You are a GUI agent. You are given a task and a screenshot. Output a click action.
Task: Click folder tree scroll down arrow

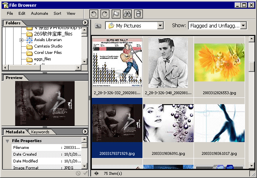(85, 61)
